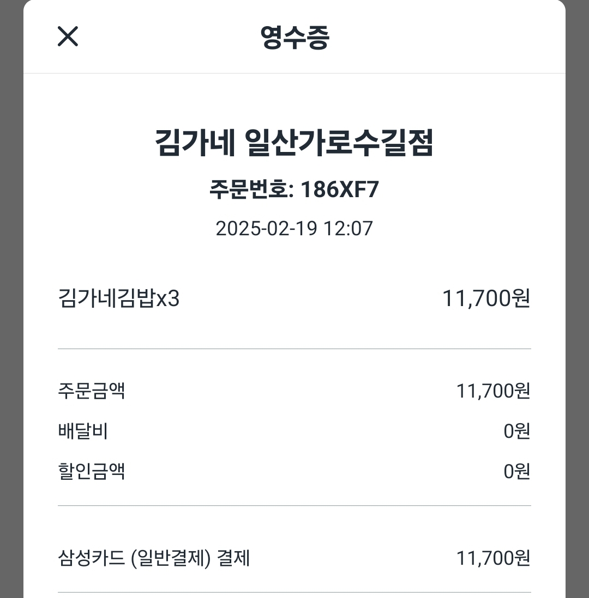Click the 주문금액 label

pos(92,390)
